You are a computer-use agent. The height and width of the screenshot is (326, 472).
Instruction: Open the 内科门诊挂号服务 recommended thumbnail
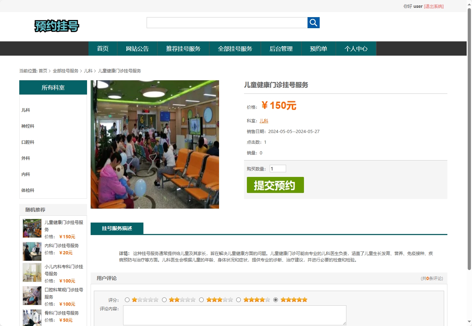tap(32, 251)
